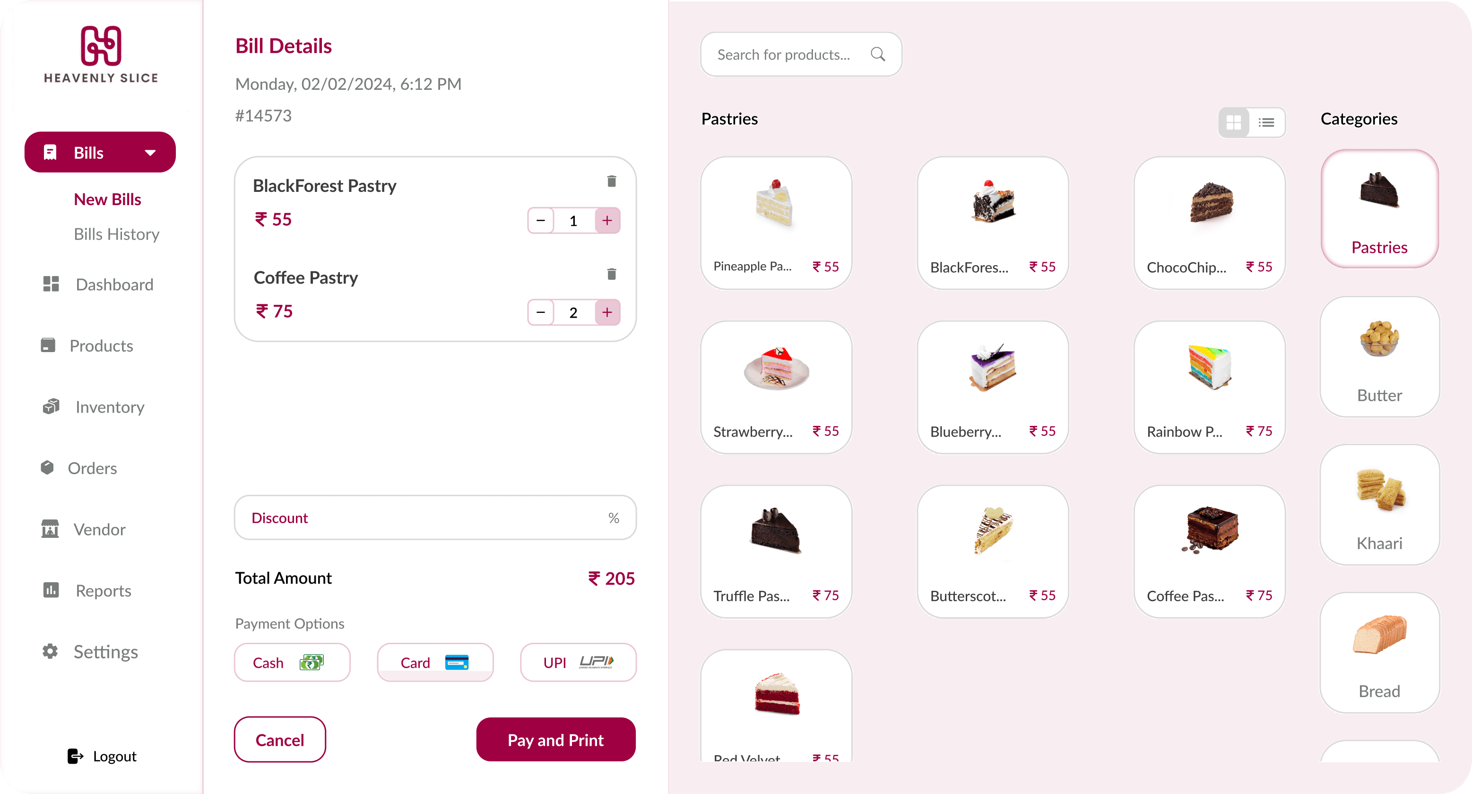Choose UPI payment option
Screen dimensions: 1472x794
pyautogui.click(x=578, y=662)
